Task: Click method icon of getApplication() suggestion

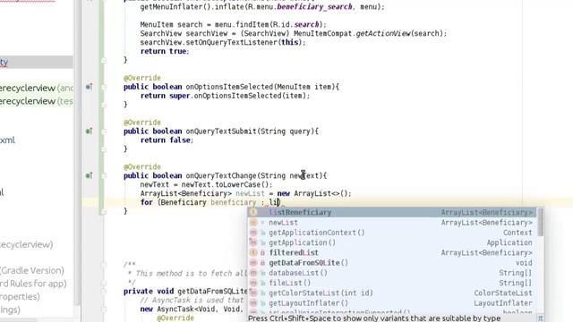Action: pyautogui.click(x=253, y=242)
